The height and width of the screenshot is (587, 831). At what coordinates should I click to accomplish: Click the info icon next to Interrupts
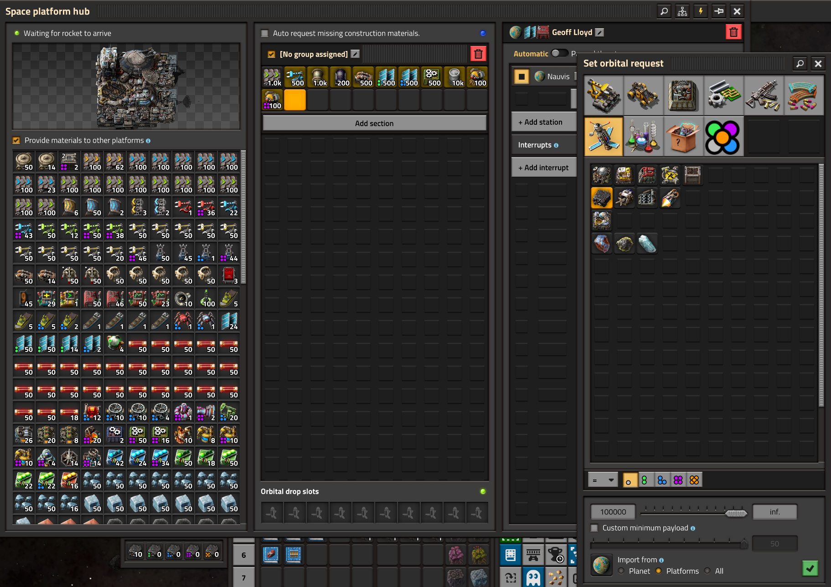pyautogui.click(x=556, y=145)
